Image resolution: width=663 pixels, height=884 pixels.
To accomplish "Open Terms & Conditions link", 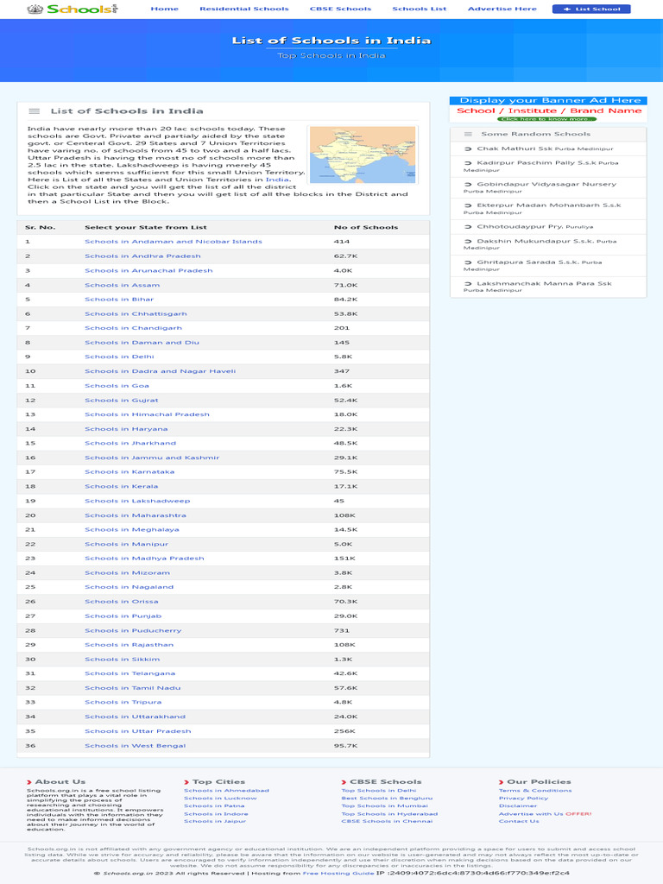I will [x=535, y=791].
